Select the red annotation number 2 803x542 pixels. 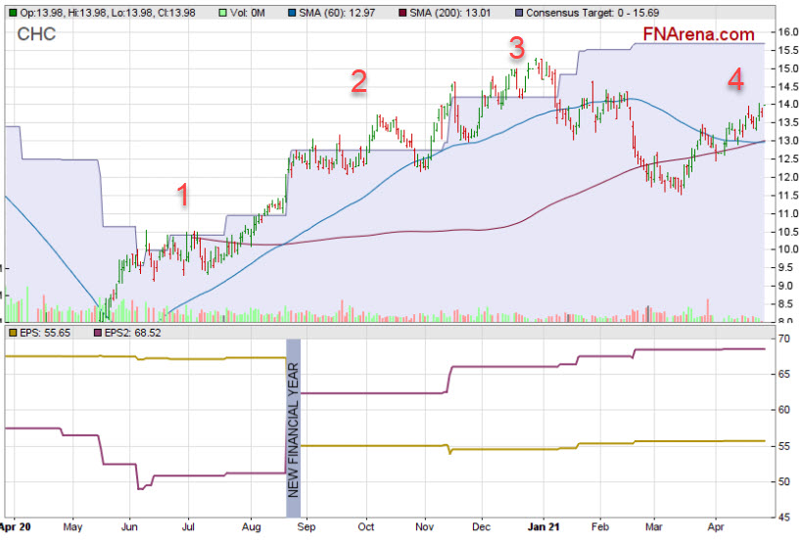[x=359, y=82]
